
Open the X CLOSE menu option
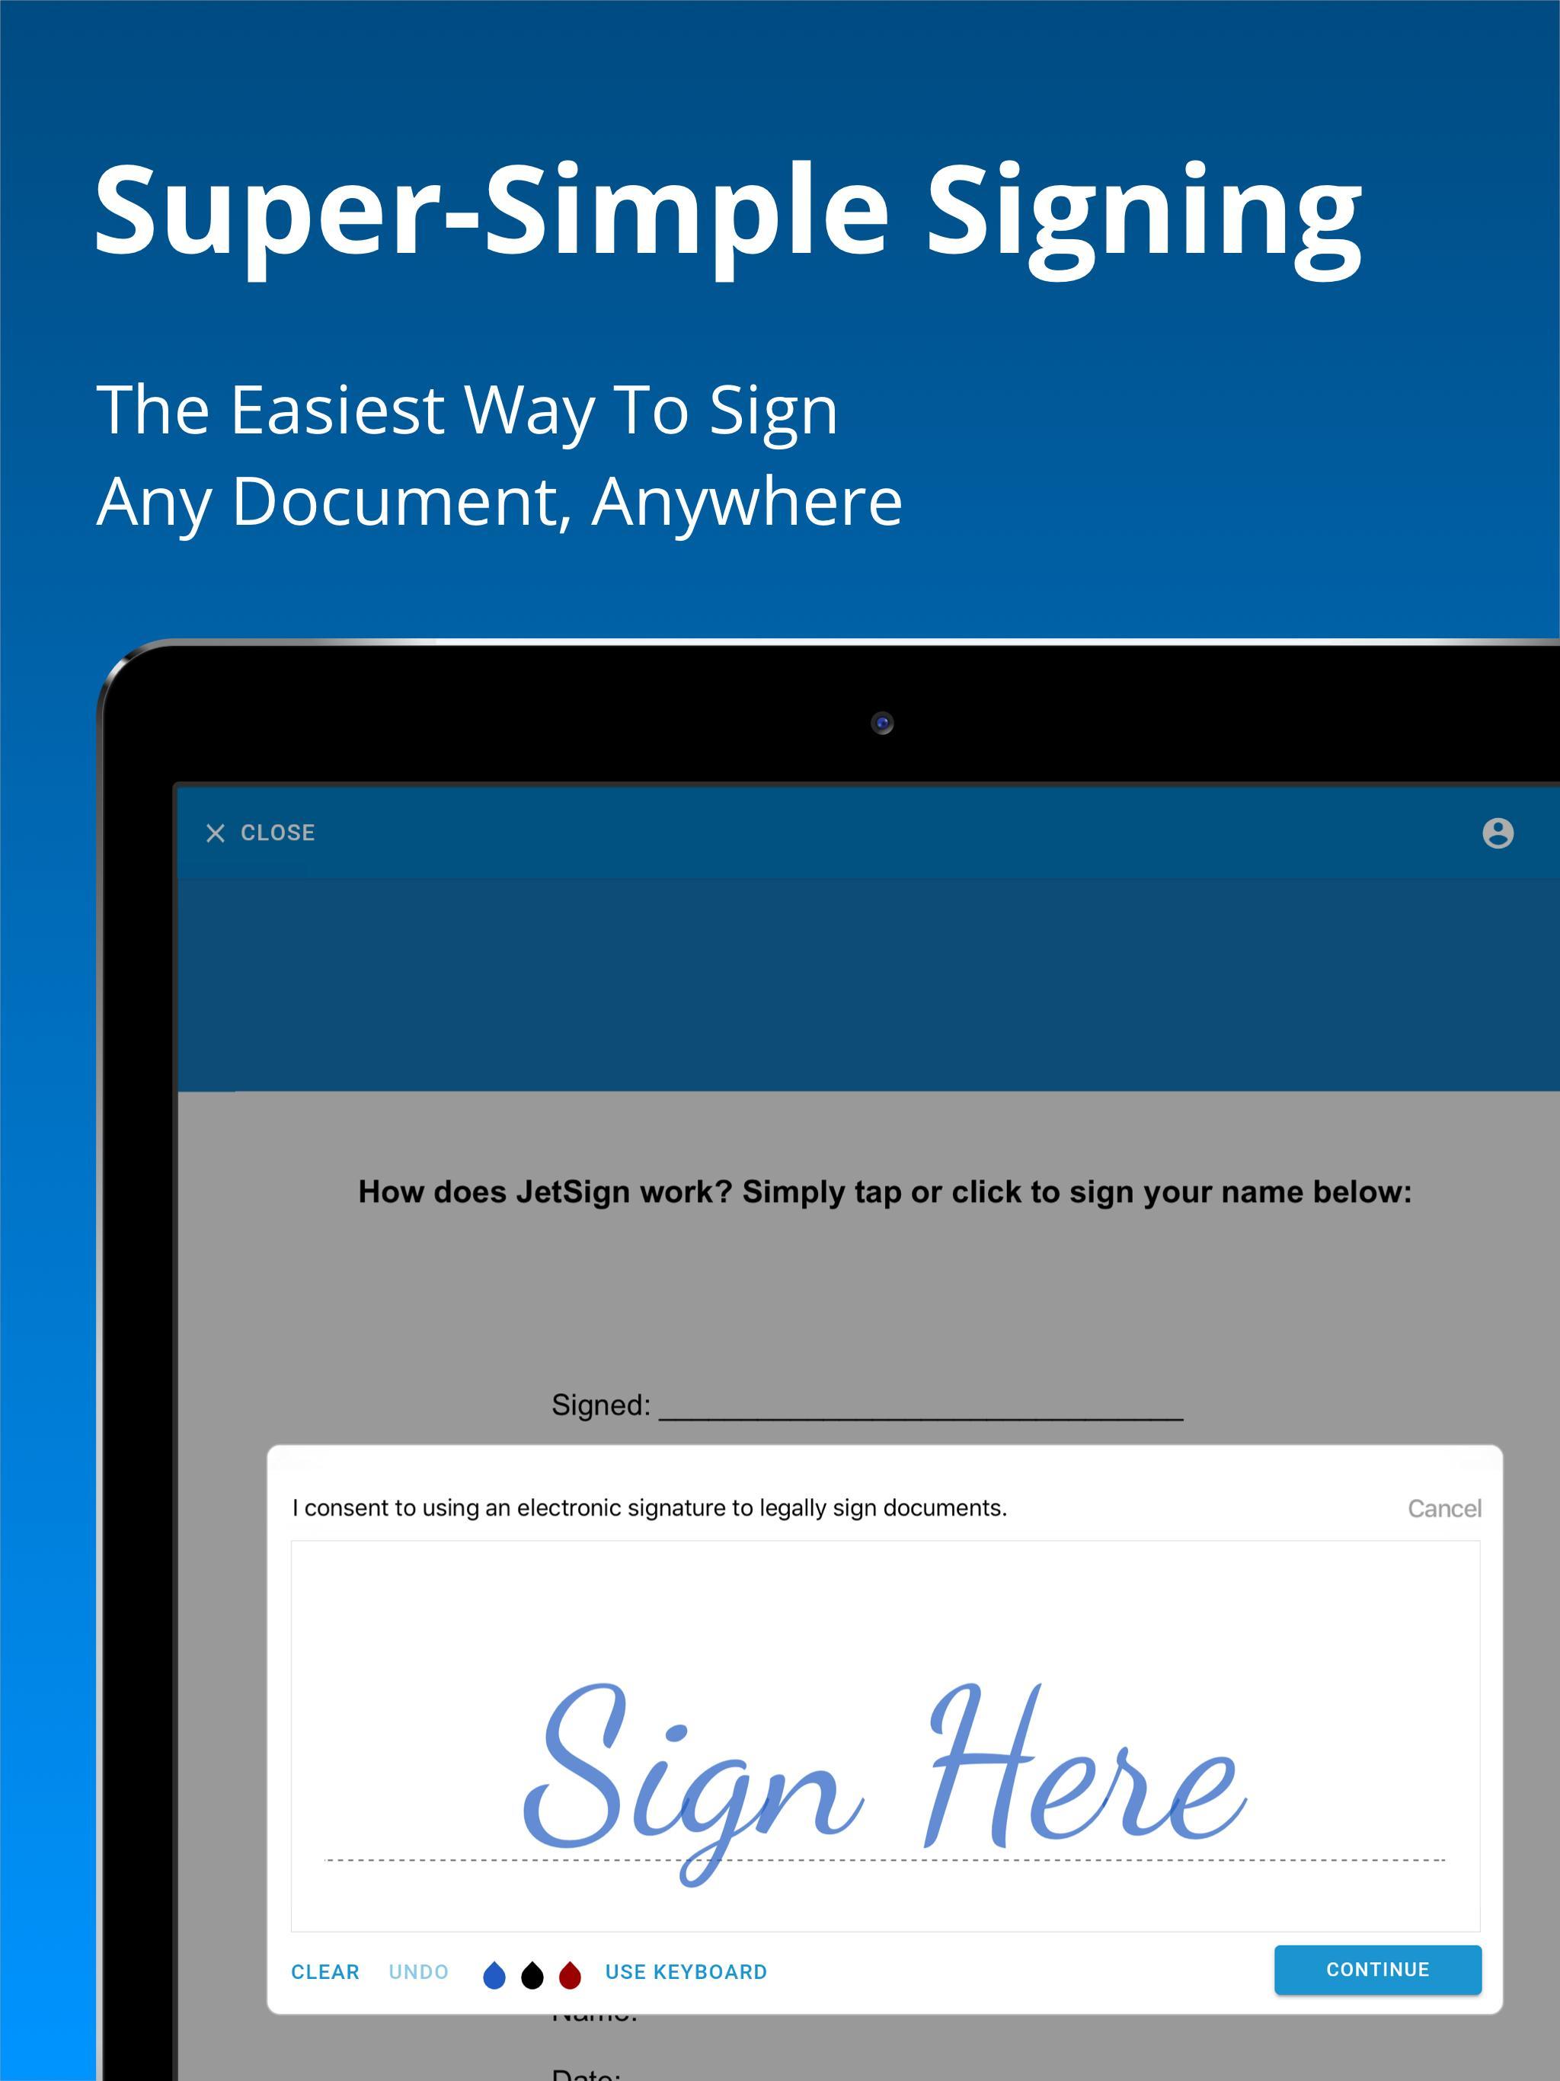pos(267,833)
